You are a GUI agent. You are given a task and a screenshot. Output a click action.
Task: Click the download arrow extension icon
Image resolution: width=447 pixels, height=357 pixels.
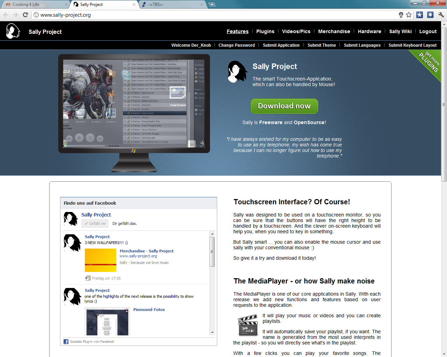point(430,15)
